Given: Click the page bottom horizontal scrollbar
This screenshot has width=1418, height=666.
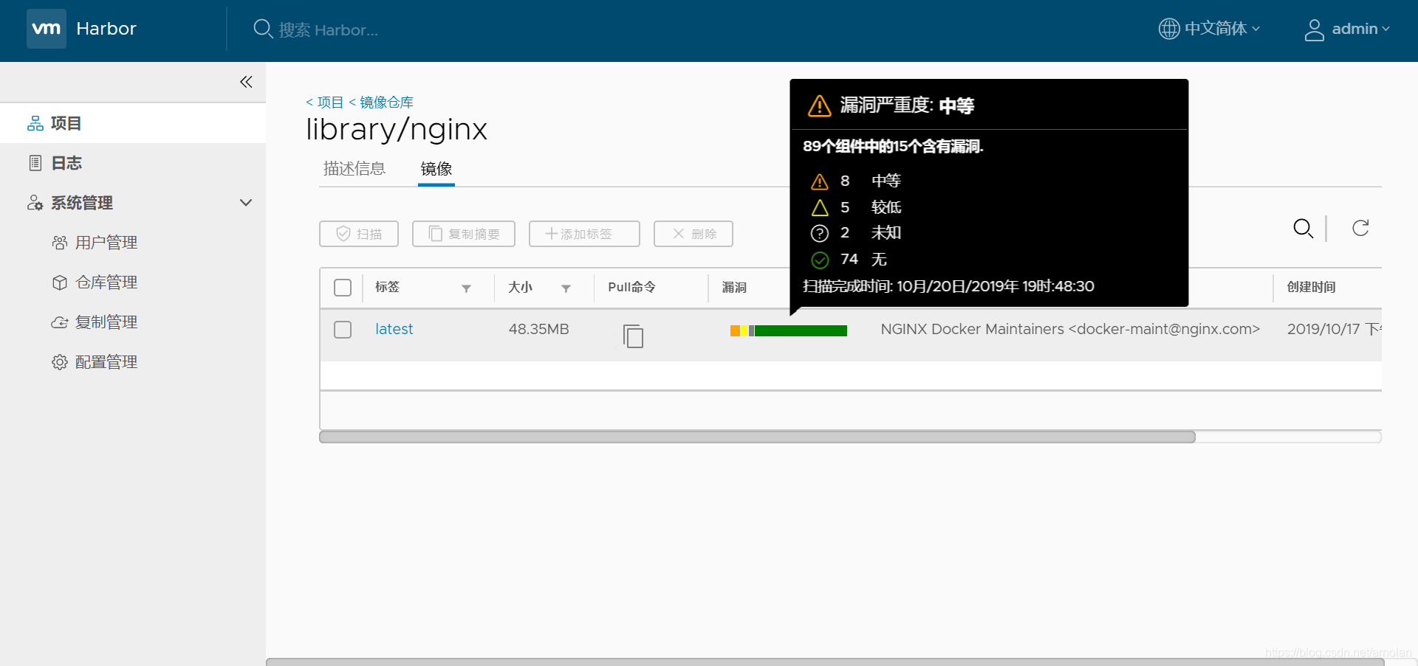Looking at the screenshot, I should [825, 662].
